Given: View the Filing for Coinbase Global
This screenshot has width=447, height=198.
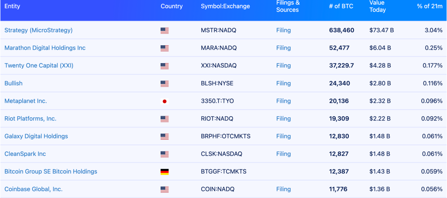Looking at the screenshot, I should pyautogui.click(x=283, y=189).
